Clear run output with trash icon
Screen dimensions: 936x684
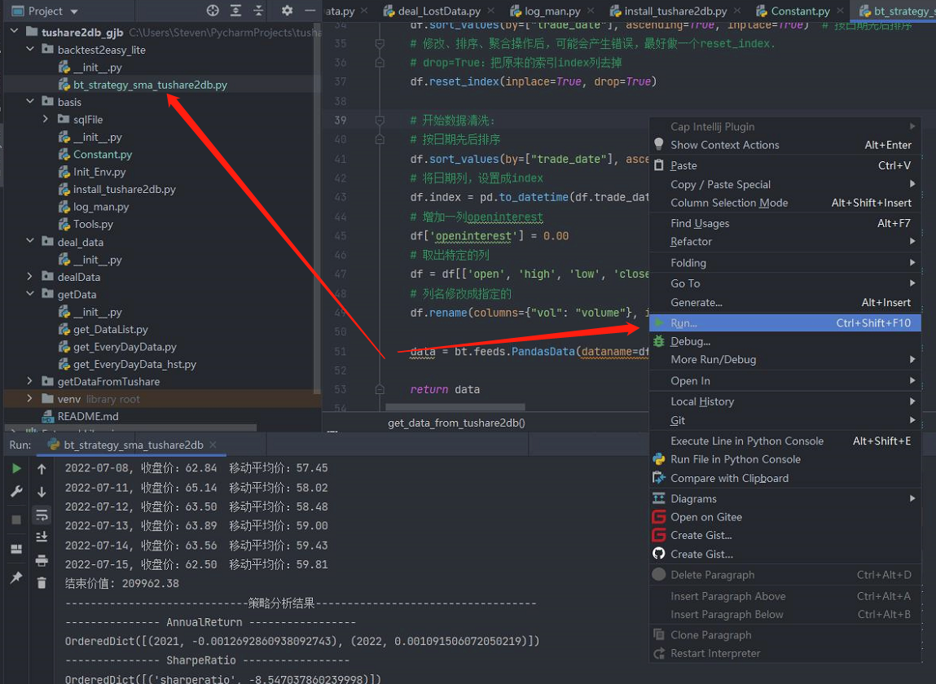click(42, 582)
